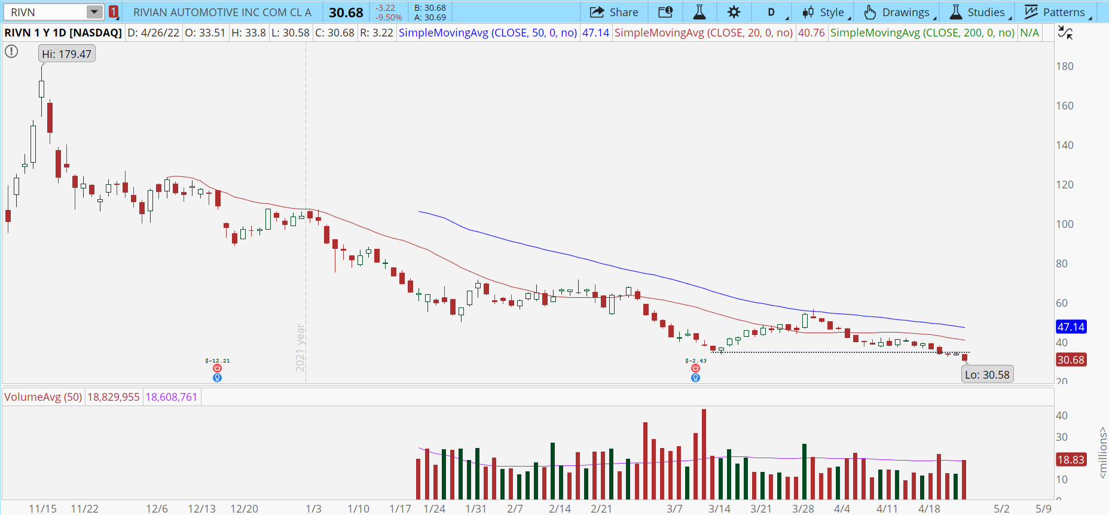Click the red earnings phone icon below $-12.21

point(218,368)
